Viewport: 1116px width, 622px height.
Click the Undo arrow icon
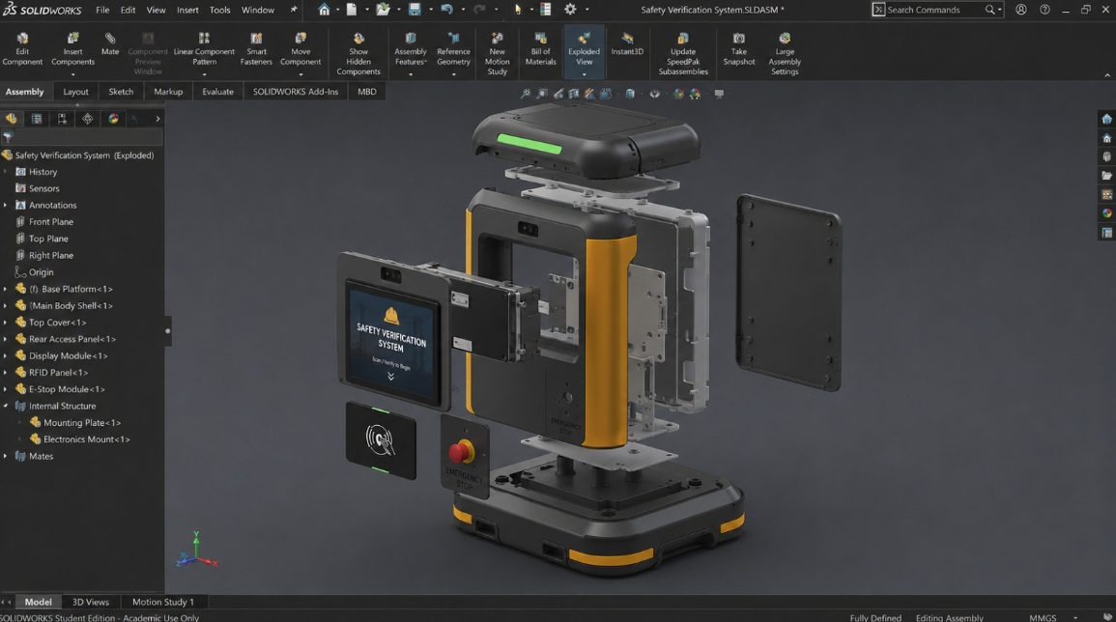click(x=446, y=10)
